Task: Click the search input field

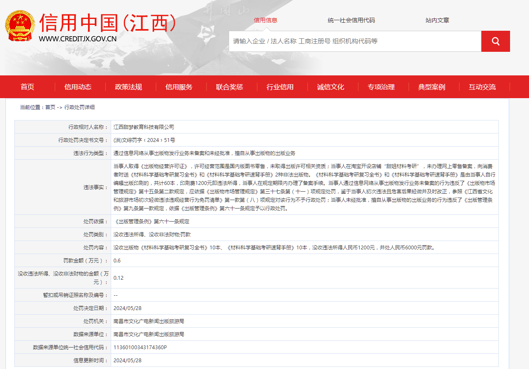Action: (354, 41)
